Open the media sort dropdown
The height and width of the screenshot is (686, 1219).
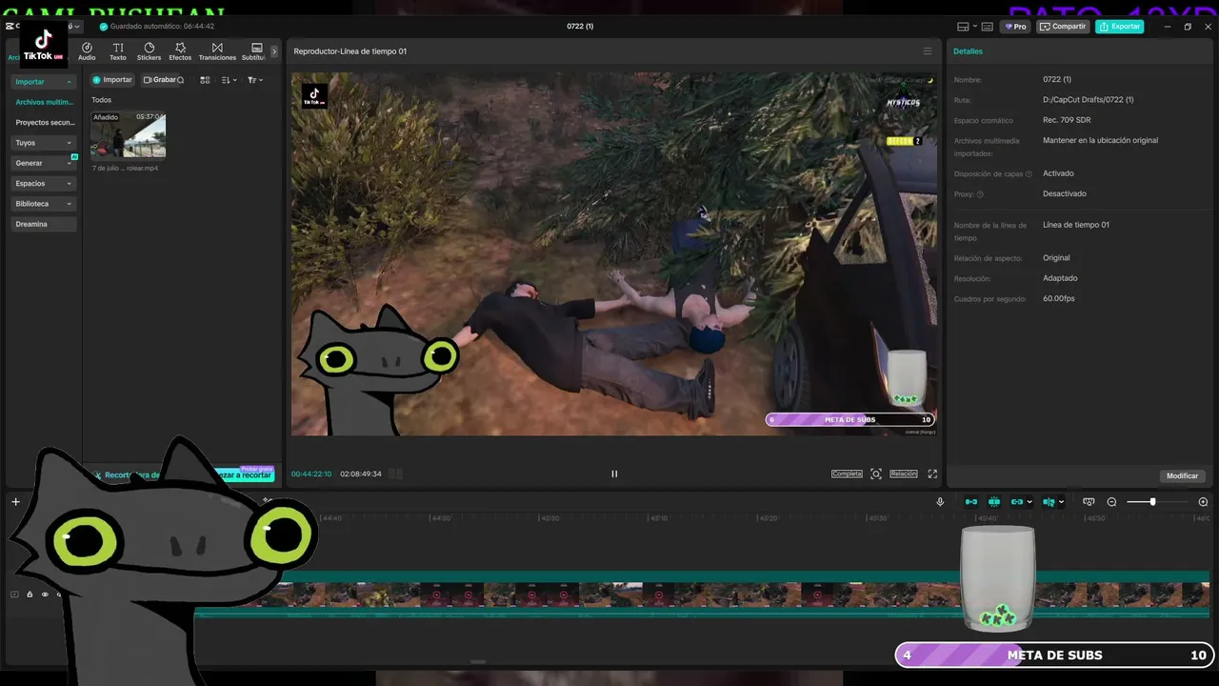[x=230, y=80]
